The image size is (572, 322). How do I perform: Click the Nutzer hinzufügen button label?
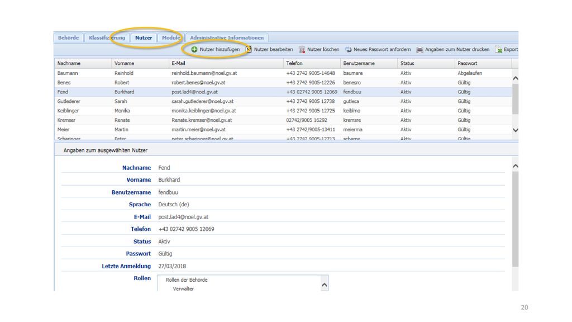[220, 49]
